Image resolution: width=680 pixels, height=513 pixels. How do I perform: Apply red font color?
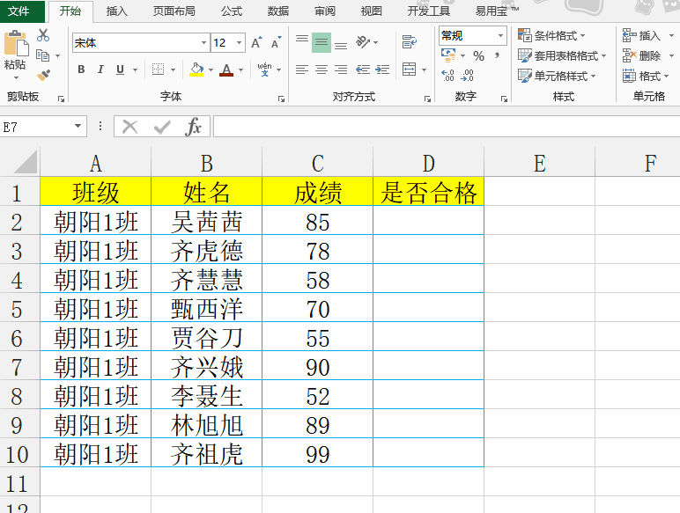tap(226, 70)
